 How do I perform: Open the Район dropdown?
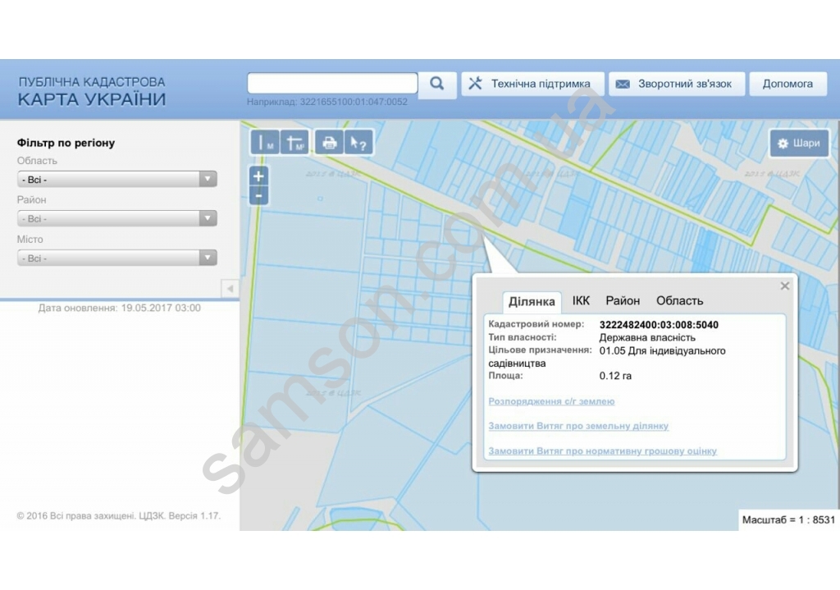116,218
